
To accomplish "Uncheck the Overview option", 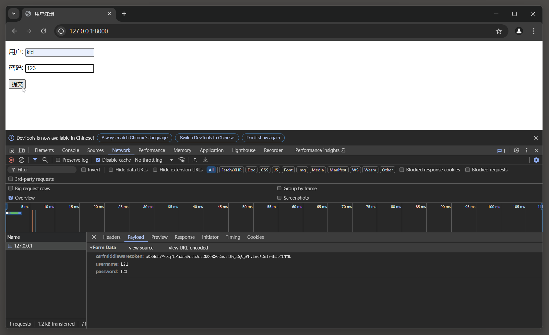I will [x=11, y=198].
